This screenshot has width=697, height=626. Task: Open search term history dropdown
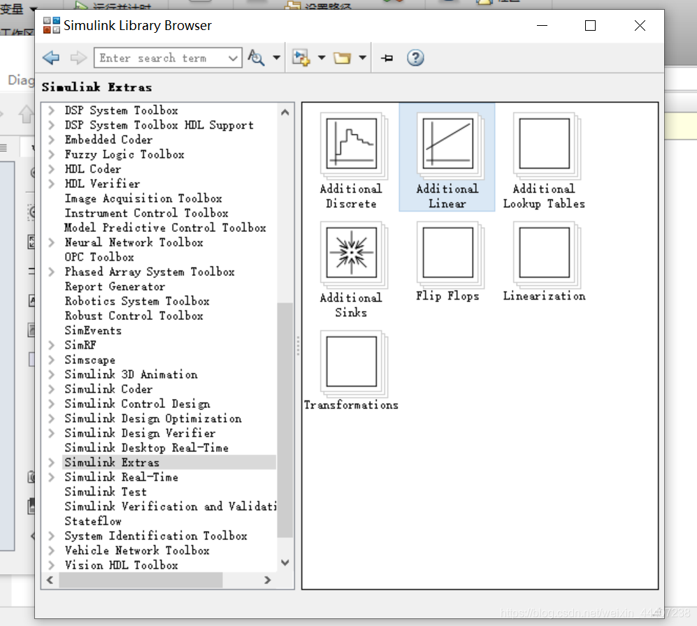click(233, 58)
